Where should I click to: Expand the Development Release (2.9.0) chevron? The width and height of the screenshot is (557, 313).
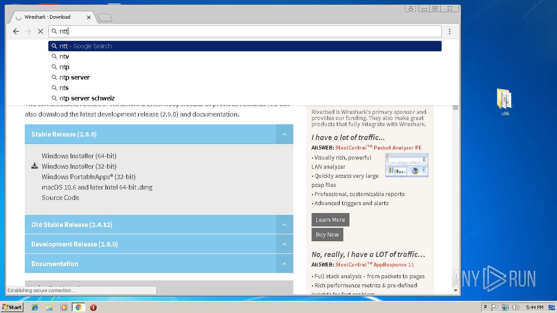coord(284,244)
